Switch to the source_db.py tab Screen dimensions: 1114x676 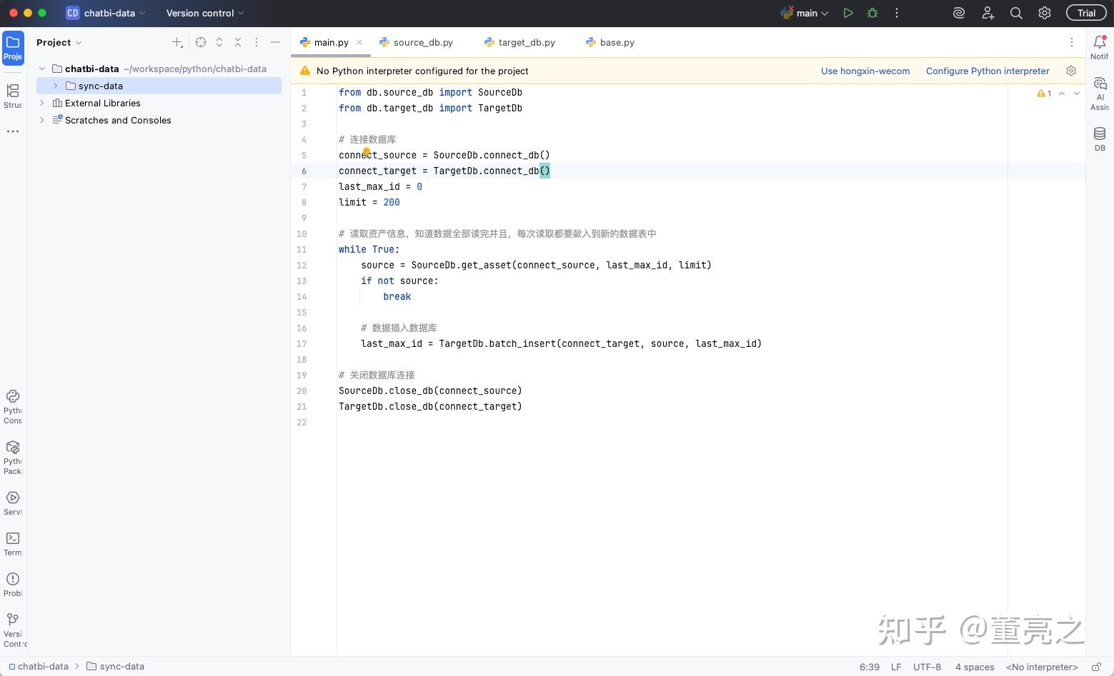417,42
